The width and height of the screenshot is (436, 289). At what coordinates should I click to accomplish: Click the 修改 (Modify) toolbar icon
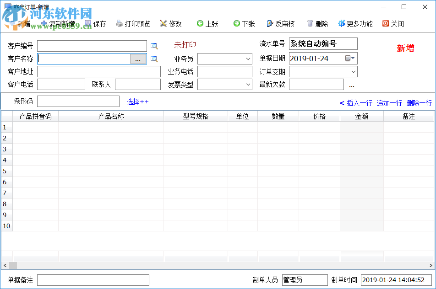[171, 23]
